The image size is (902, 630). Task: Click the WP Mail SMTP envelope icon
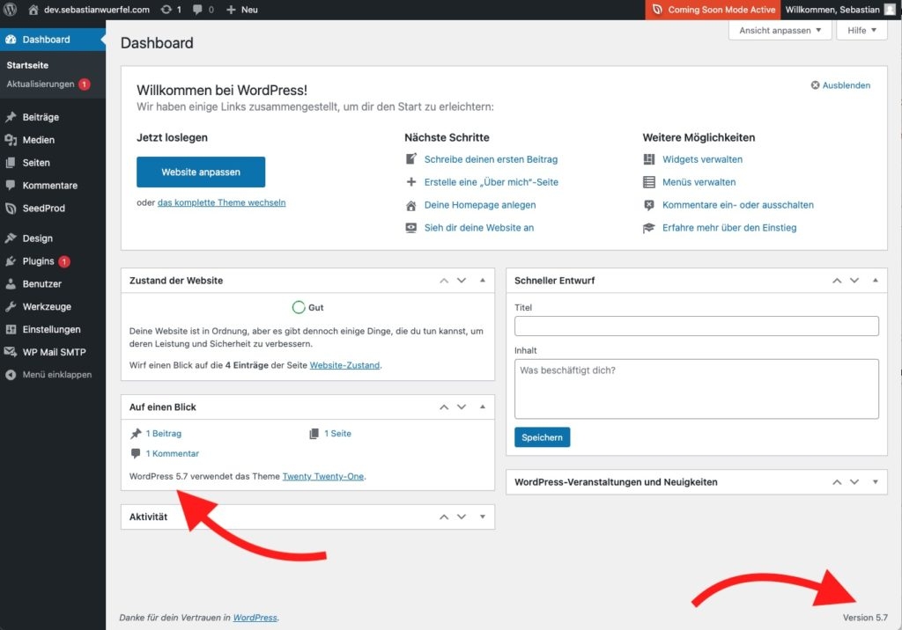11,352
